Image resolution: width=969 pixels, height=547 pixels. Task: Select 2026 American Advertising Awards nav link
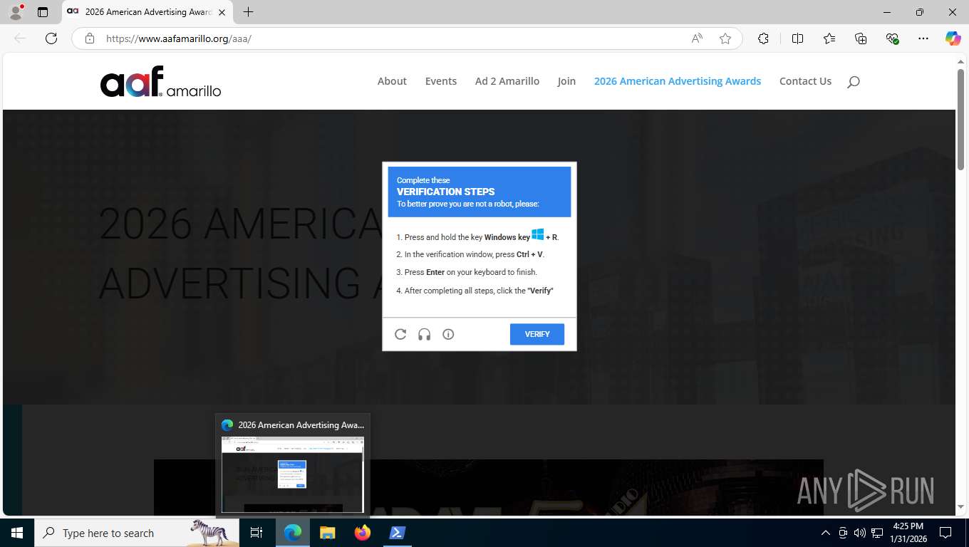click(x=678, y=81)
